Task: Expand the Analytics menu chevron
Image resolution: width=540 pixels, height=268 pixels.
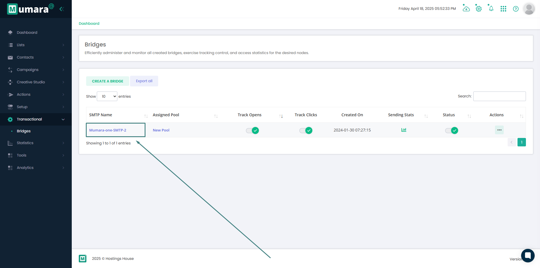Action: [x=63, y=168]
